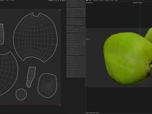Cycle UV clockwise (CW)

tap(76, 66)
